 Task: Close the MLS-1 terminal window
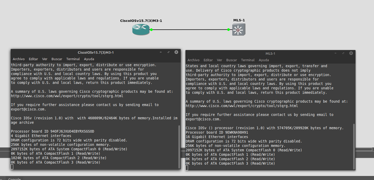[351, 53]
